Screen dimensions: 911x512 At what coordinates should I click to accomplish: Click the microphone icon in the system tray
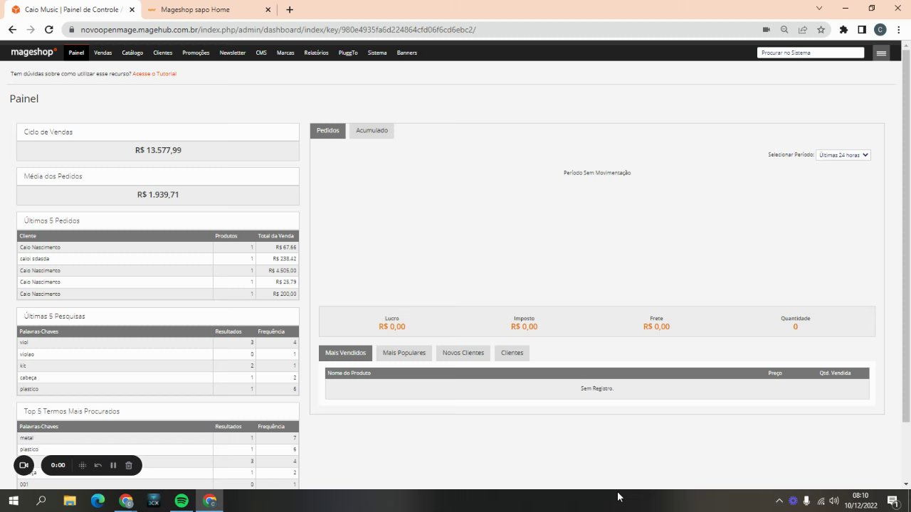point(806,501)
